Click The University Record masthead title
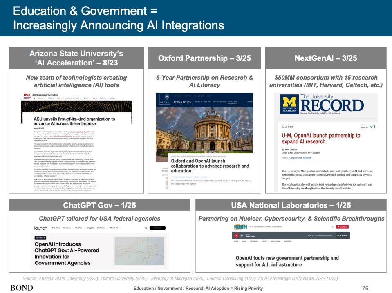Viewport: 392px width, 293px height. (332, 103)
